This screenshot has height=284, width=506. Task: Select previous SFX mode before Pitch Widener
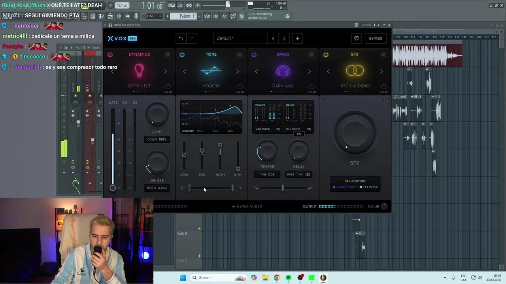point(328,71)
